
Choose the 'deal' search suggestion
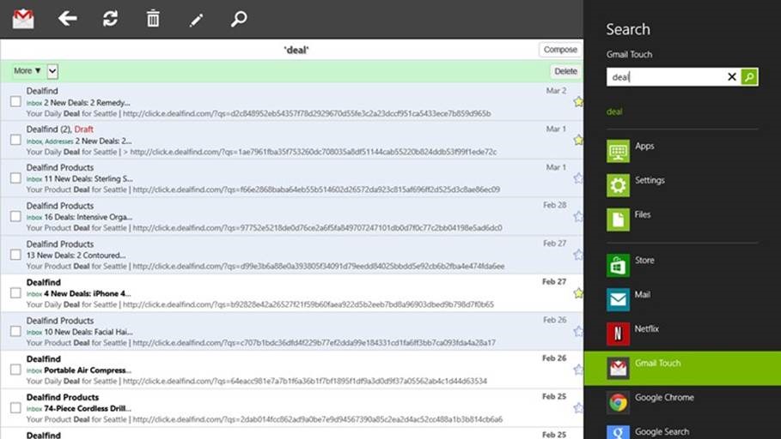(x=614, y=111)
